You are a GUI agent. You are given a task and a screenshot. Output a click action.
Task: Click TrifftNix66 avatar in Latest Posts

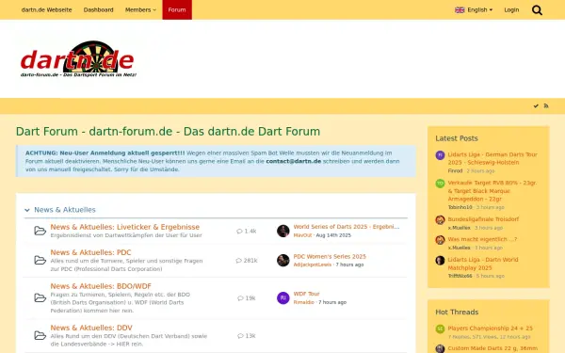coord(440,260)
